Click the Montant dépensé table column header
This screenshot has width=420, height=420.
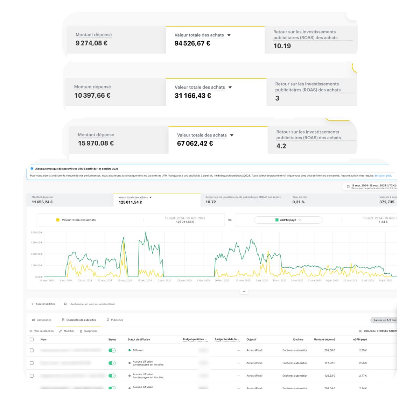click(324, 339)
